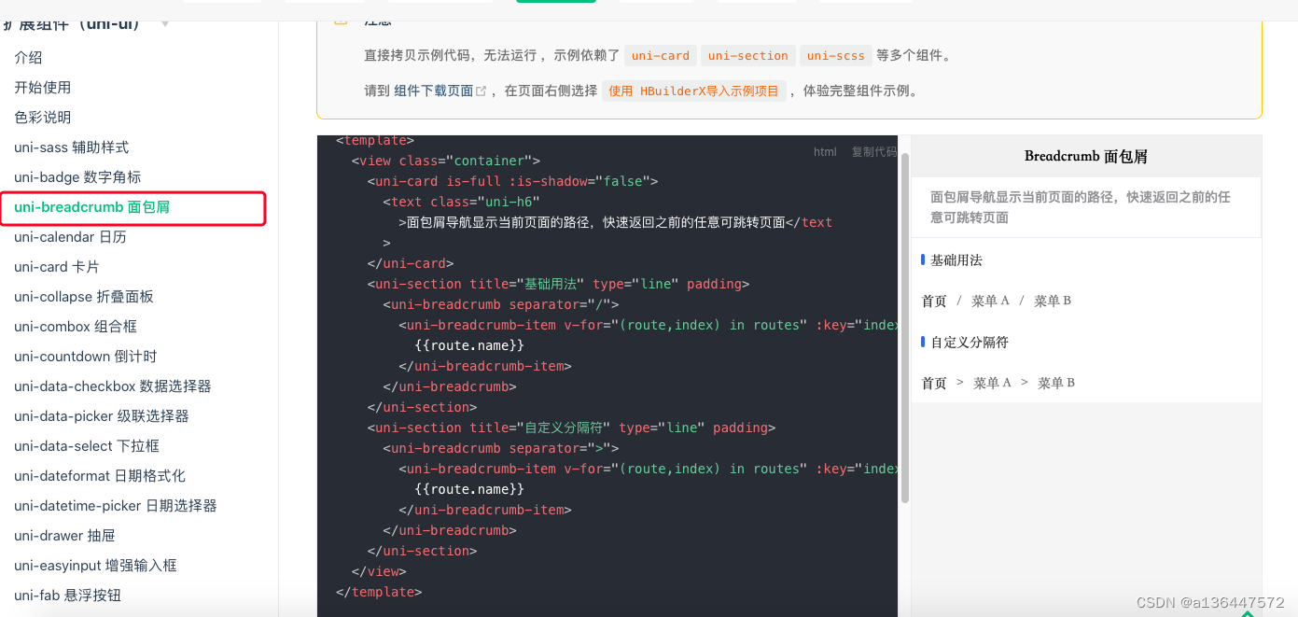Click the uni-scss inline code tag
Viewport: 1298px width, 617px height.
[836, 56]
